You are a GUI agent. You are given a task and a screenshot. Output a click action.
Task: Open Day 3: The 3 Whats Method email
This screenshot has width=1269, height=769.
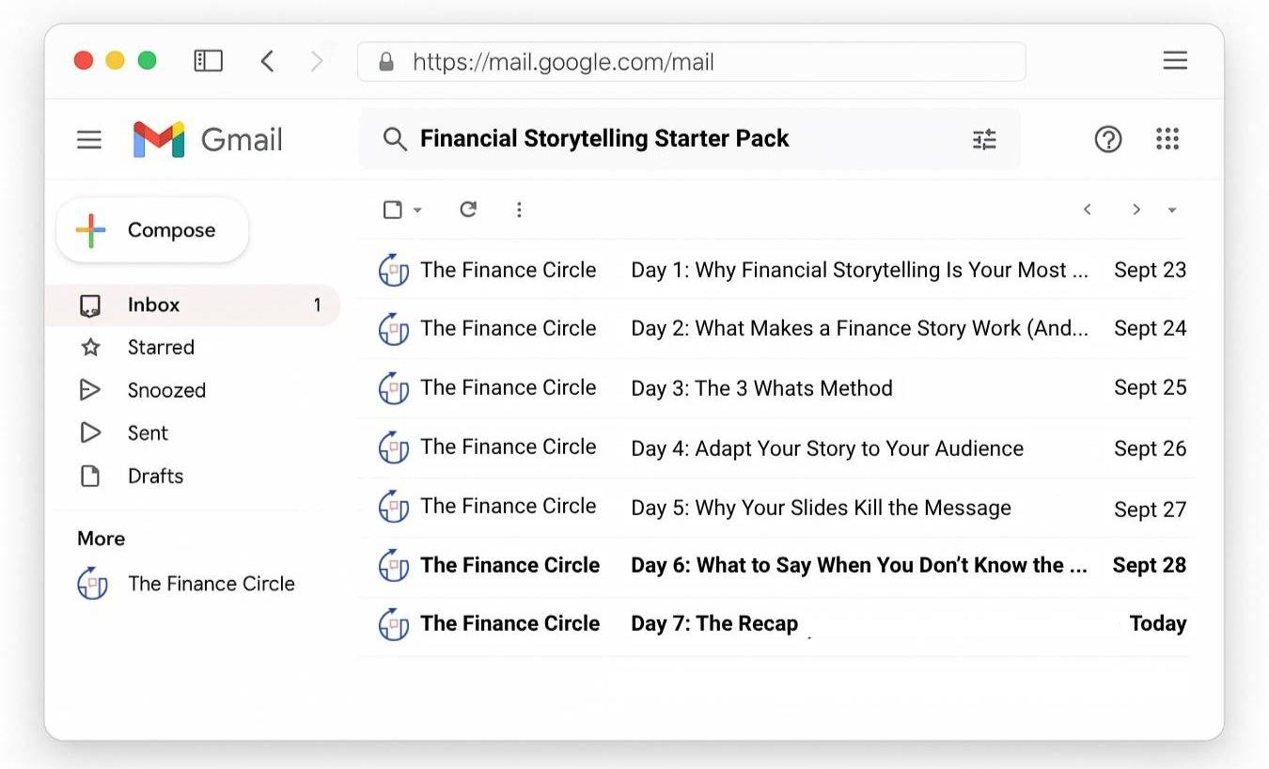[x=776, y=388]
